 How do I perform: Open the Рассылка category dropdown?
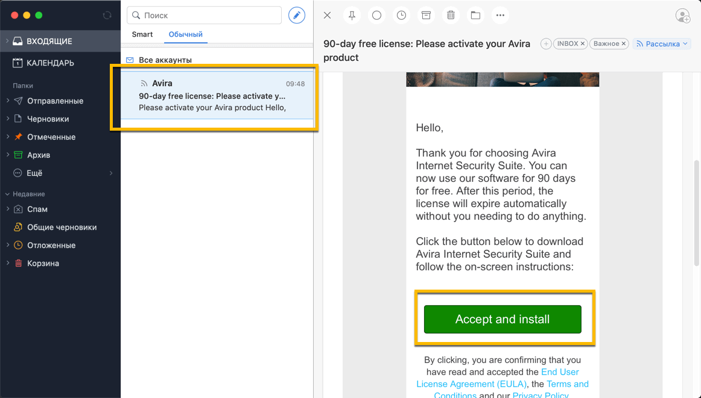pos(662,44)
